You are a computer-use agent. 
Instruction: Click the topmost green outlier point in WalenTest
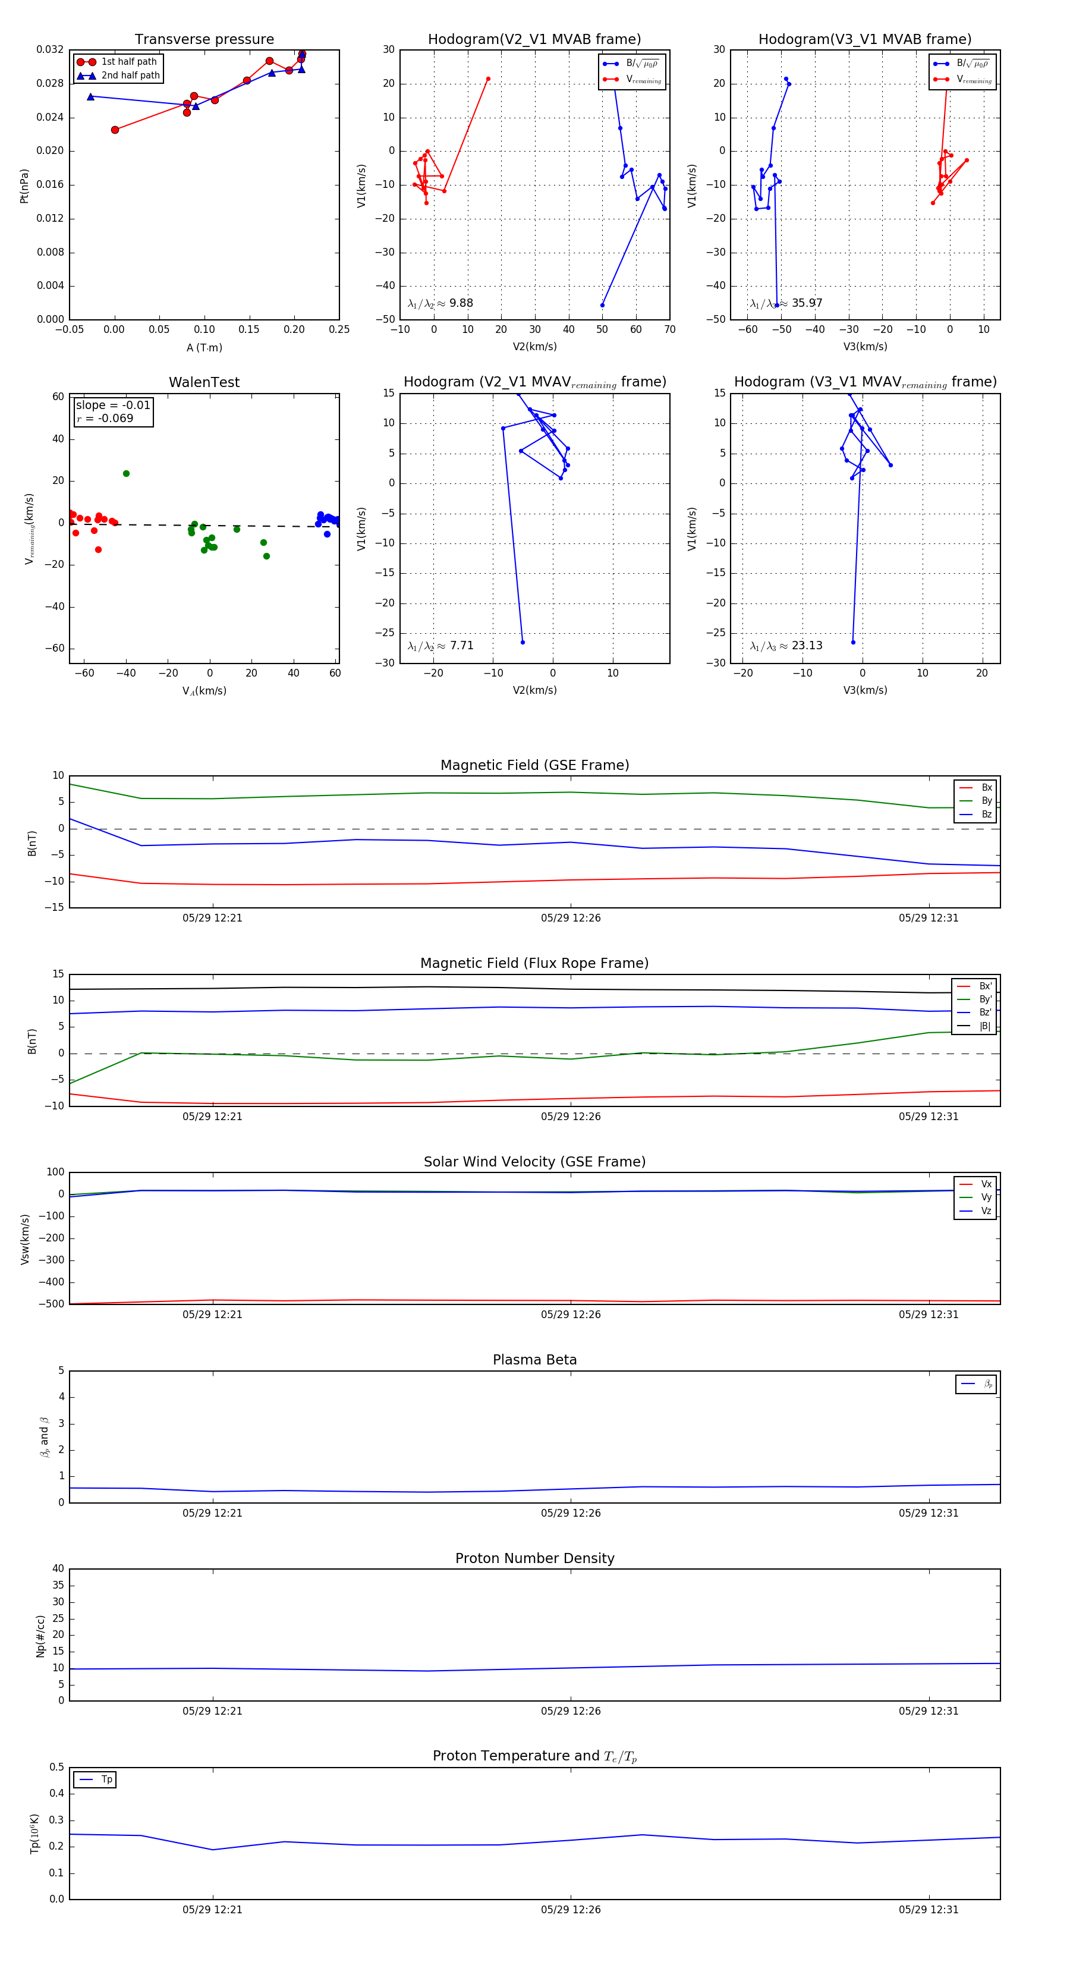tap(127, 474)
